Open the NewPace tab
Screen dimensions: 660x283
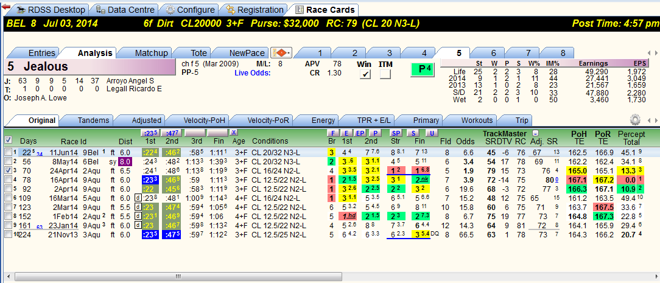(245, 53)
